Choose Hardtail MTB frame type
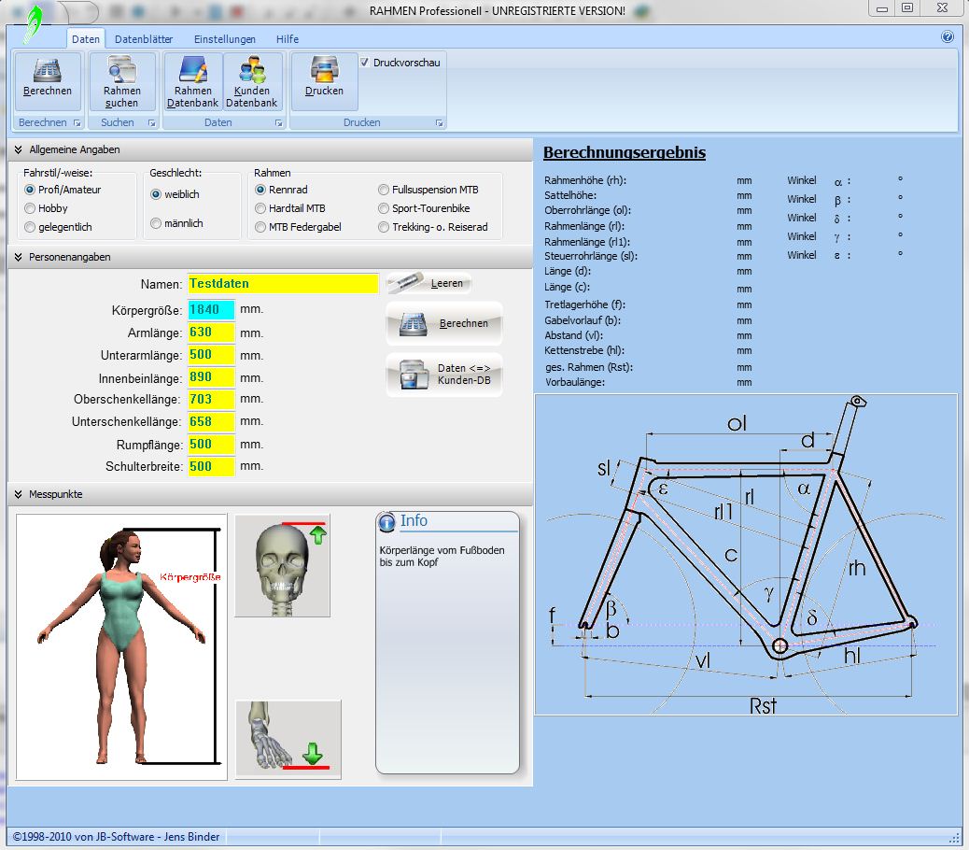The width and height of the screenshot is (969, 850). pos(261,208)
